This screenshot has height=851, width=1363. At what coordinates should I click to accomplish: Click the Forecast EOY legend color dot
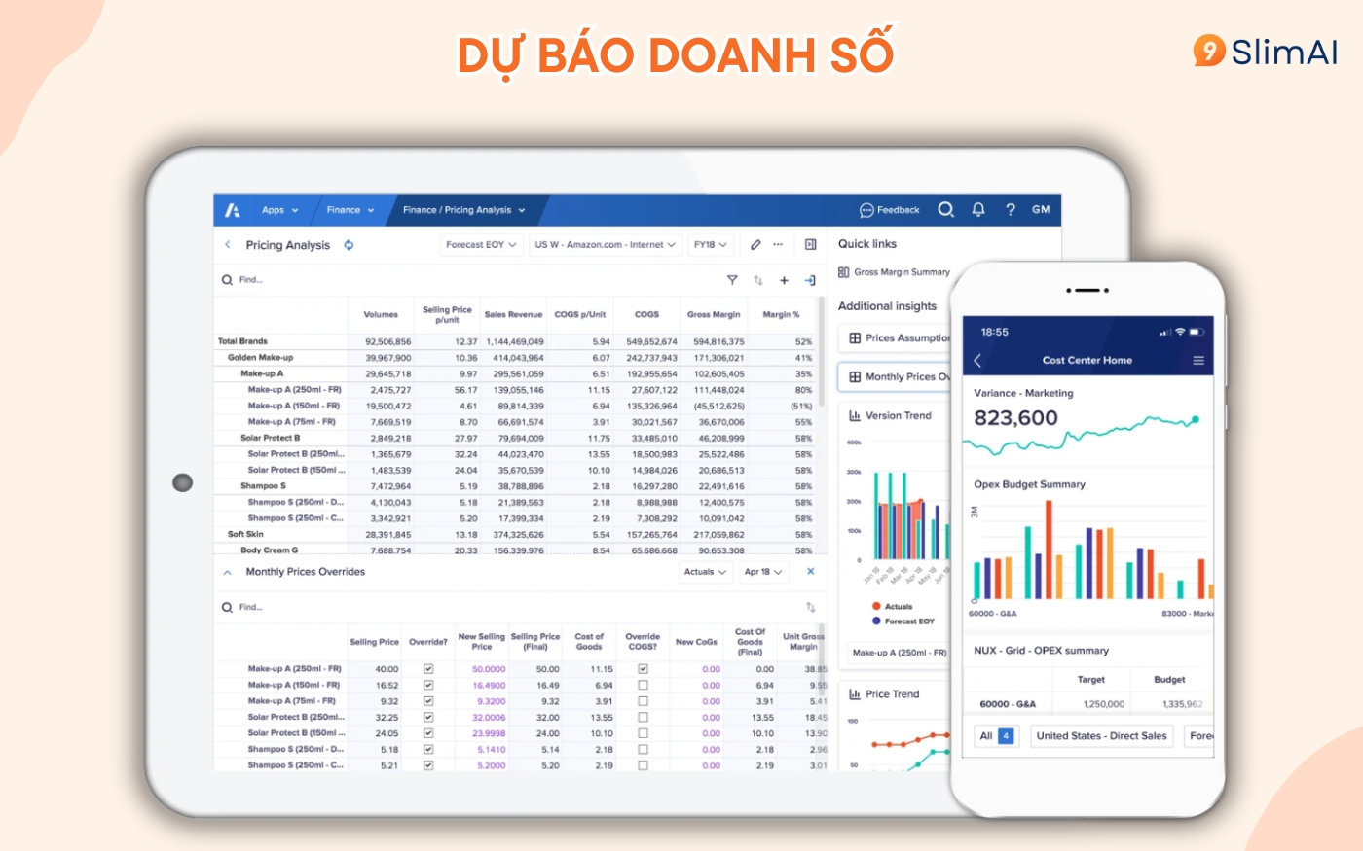click(876, 621)
